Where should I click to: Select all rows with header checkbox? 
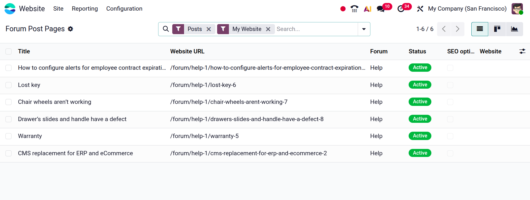[x=9, y=51]
